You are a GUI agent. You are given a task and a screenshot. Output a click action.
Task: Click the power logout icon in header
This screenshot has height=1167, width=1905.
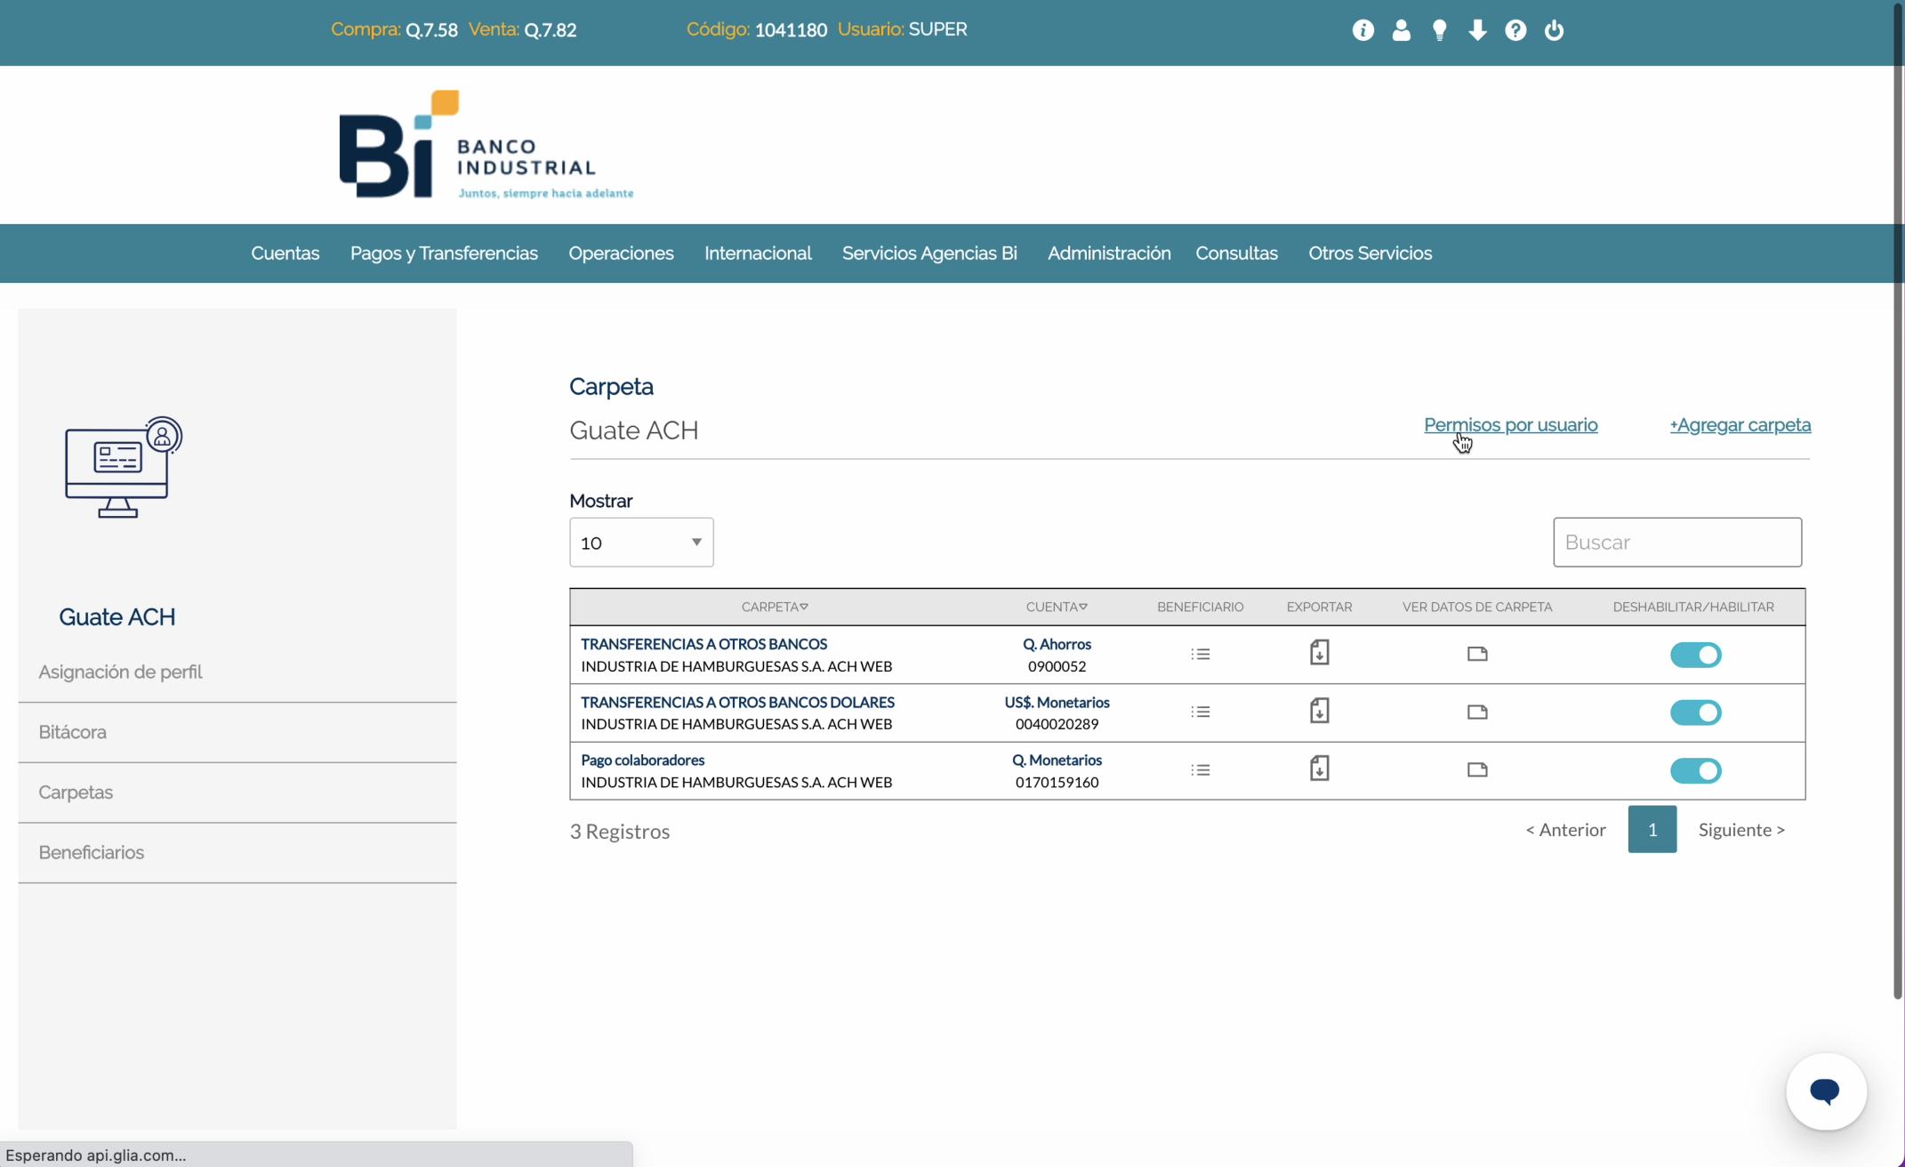[x=1554, y=30]
